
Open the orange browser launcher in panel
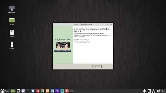[x=47, y=91]
